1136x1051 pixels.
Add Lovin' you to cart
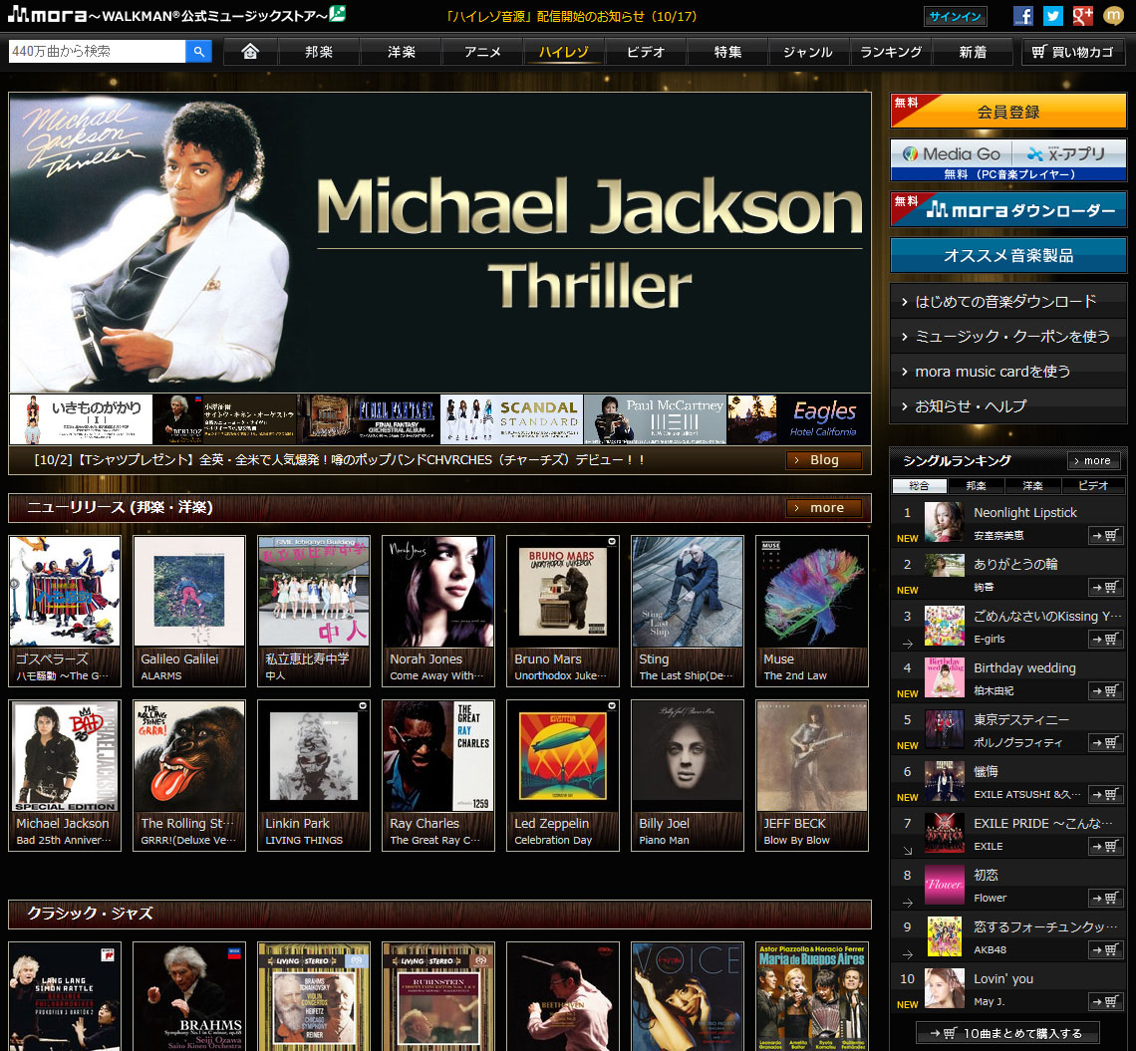click(x=1105, y=1002)
